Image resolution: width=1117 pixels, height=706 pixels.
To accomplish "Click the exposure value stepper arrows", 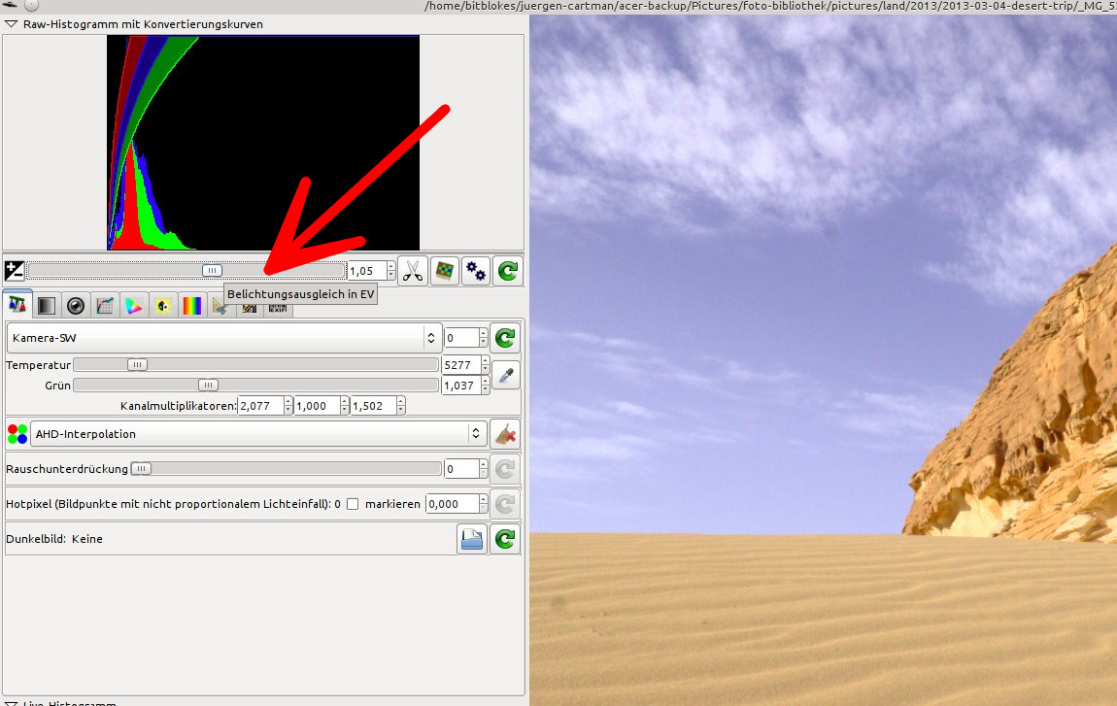I will [391, 271].
